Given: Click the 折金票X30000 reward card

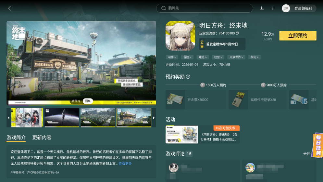Looking at the screenshot, I should tap(196, 100).
